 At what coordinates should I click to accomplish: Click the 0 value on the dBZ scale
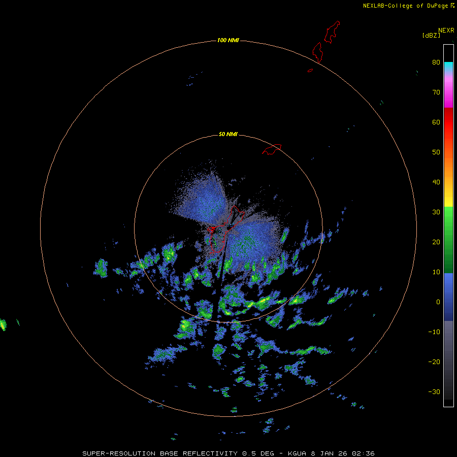pos(438,302)
